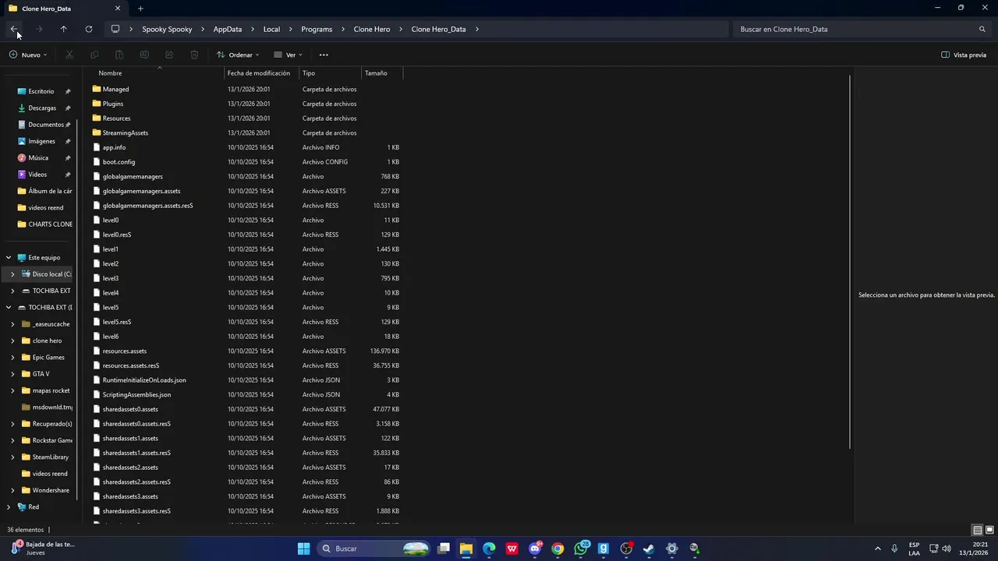Expand the Epic Games tree folder
The width and height of the screenshot is (998, 561).
coord(12,357)
